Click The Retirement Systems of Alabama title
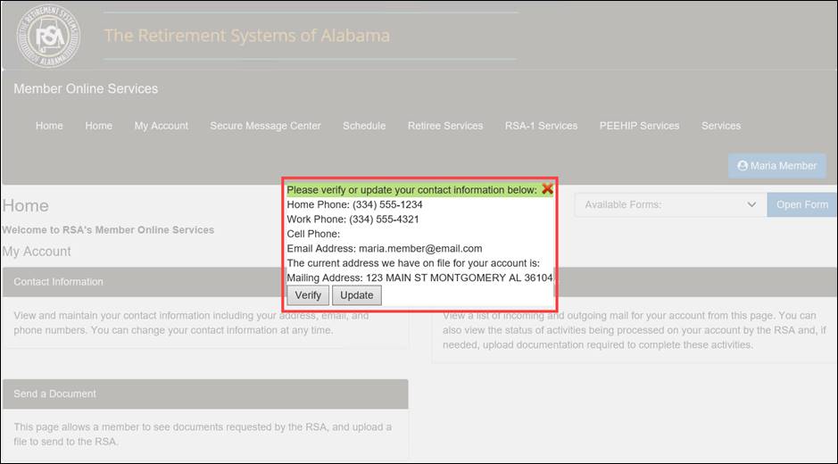The height and width of the screenshot is (464, 838). tap(246, 36)
